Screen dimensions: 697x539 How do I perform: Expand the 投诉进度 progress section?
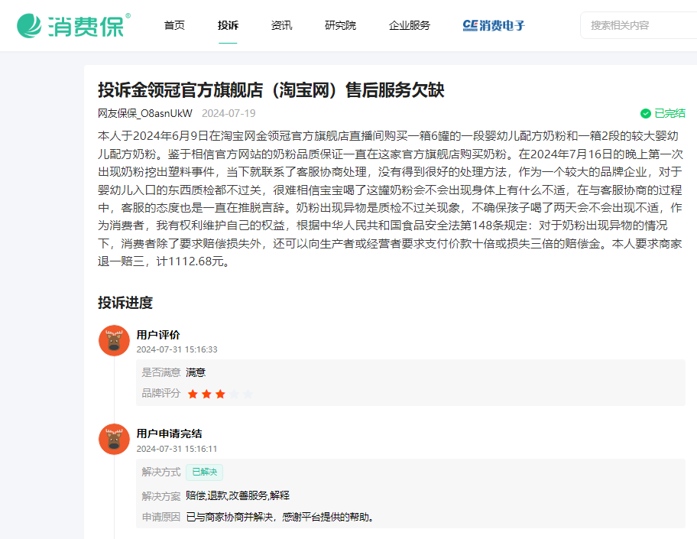(x=125, y=304)
